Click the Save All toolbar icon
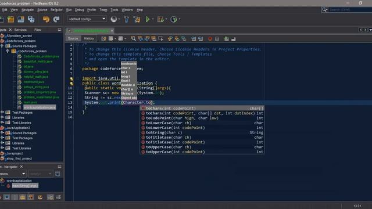Viewport: 372px width, 209px height. coord(31,19)
